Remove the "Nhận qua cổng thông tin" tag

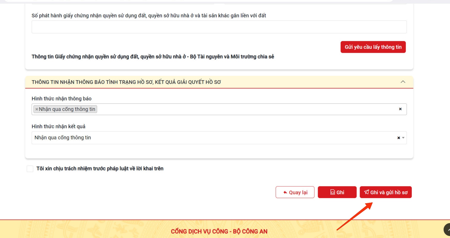pos(37,109)
